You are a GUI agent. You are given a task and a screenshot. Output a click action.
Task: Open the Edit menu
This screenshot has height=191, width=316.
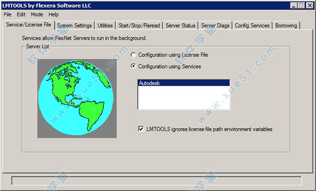[21, 15]
